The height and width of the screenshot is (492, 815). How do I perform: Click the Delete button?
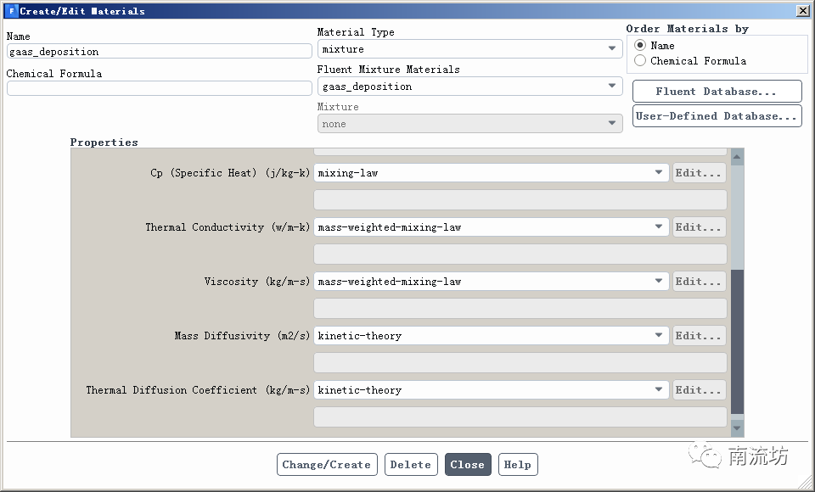point(411,465)
